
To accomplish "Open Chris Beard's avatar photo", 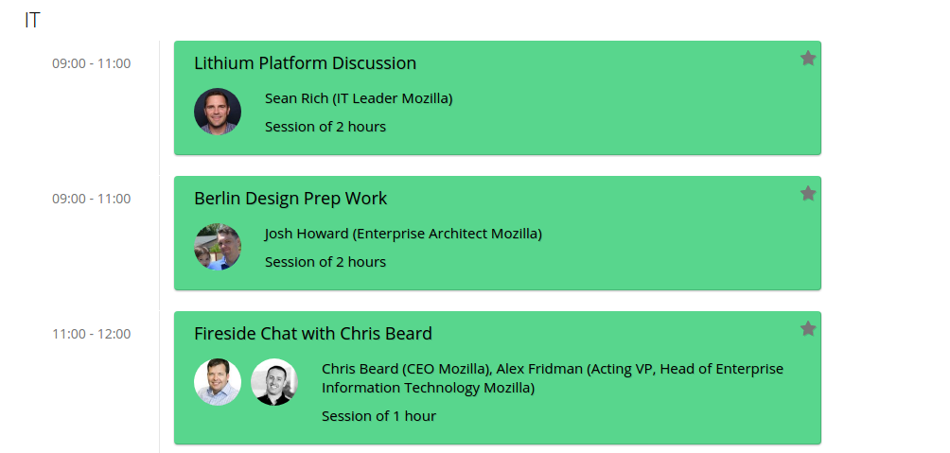I will coord(218,381).
